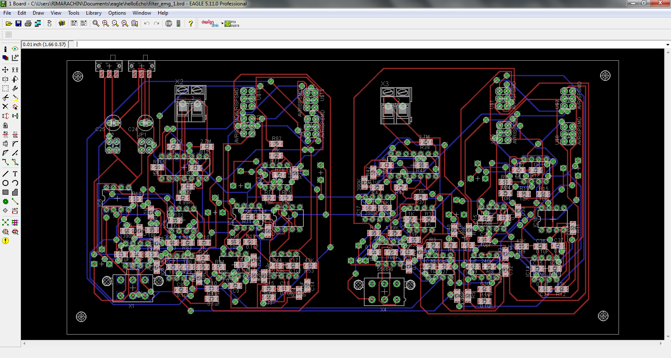The width and height of the screenshot is (671, 358).
Task: Select the Paste tool
Action: tap(15, 98)
